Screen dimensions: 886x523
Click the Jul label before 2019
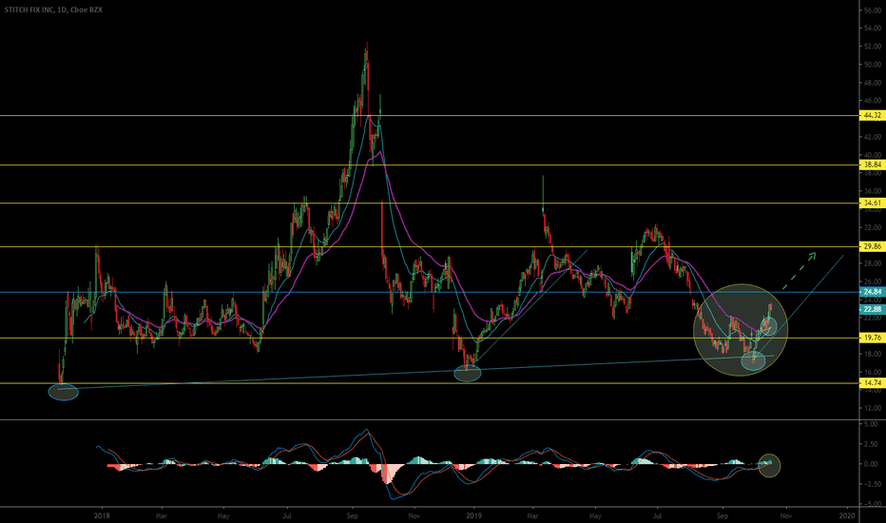tap(286, 515)
